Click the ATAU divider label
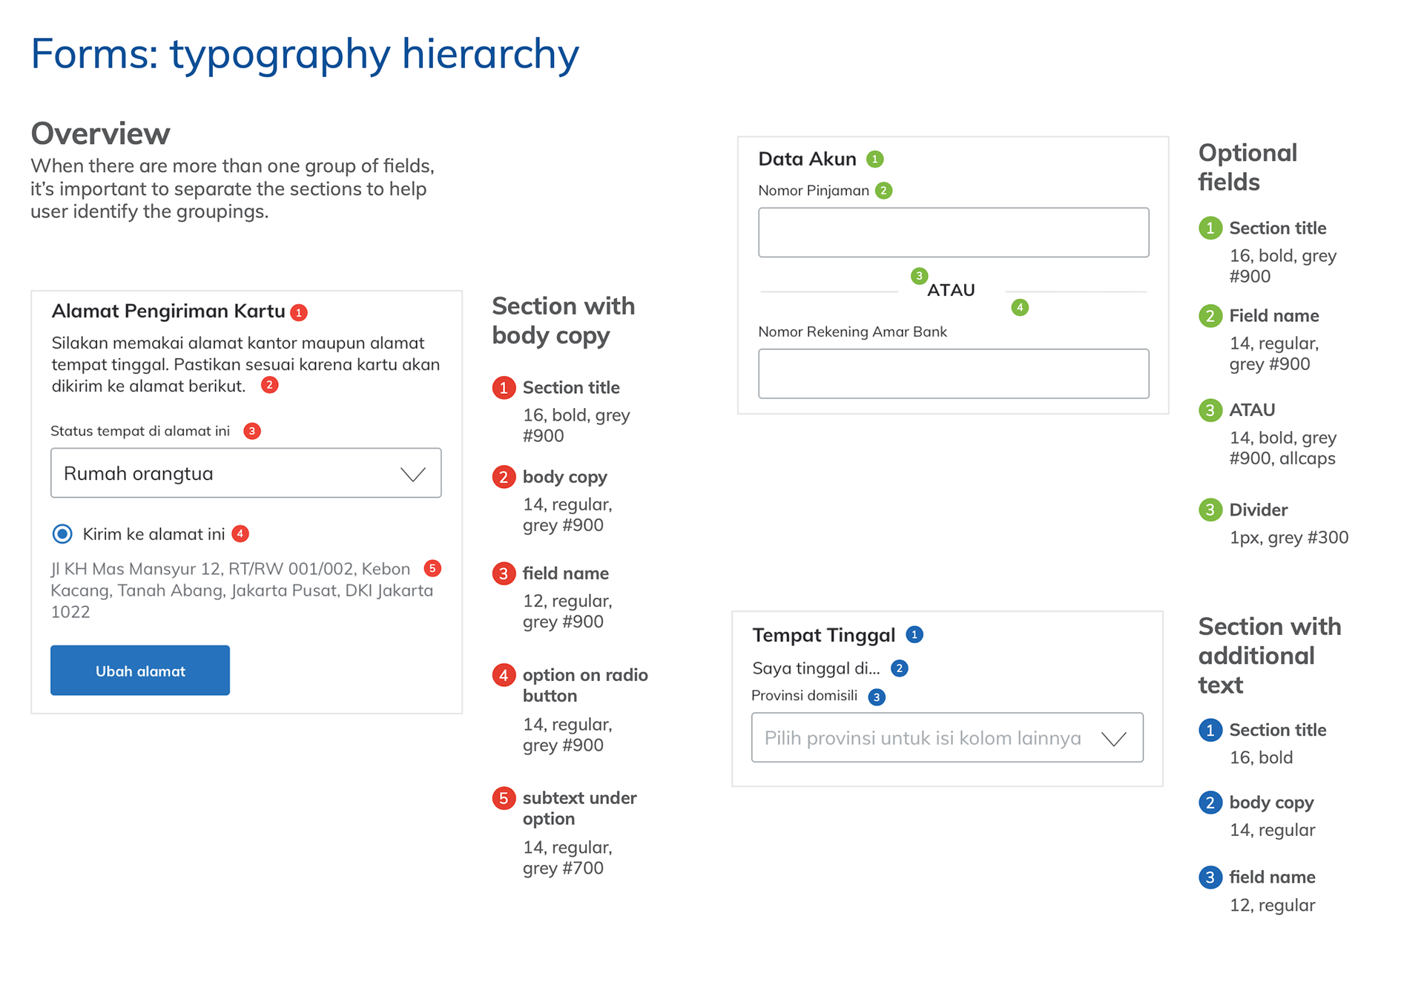This screenshot has width=1424, height=988. tap(951, 290)
